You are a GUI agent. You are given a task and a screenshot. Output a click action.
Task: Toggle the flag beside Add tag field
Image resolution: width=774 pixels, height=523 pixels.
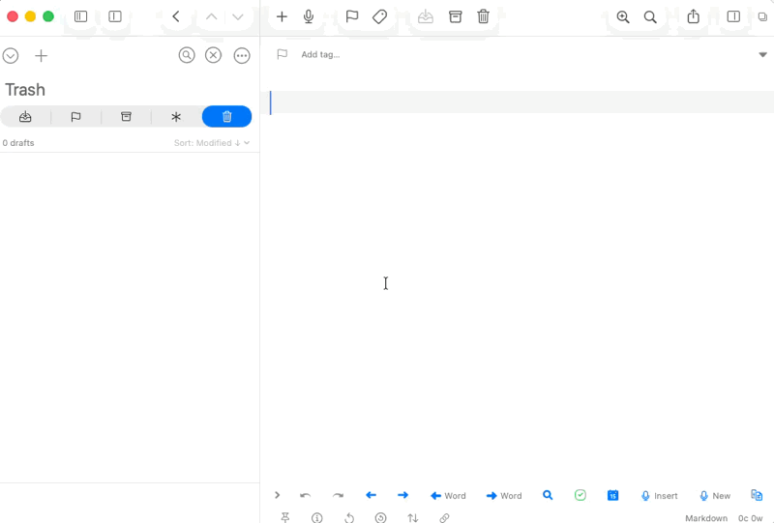coord(282,55)
